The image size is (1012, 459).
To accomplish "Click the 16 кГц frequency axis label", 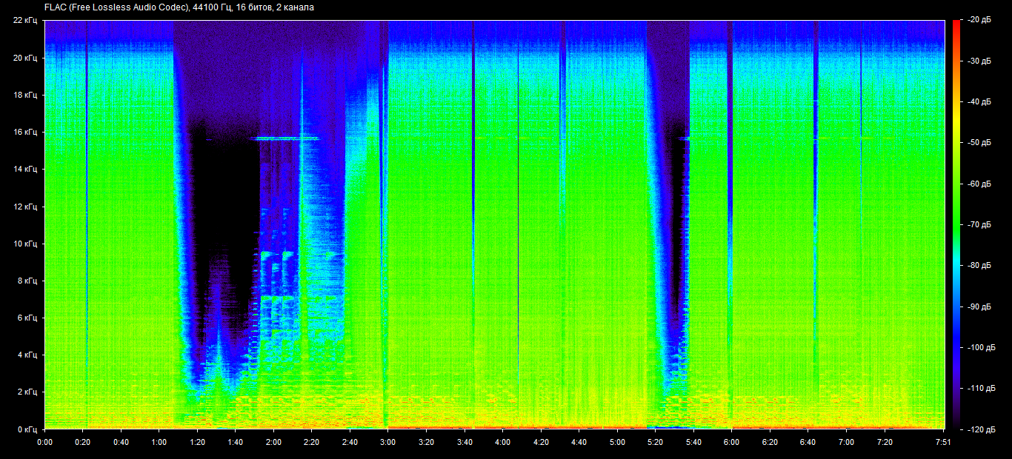I will 25,132.
